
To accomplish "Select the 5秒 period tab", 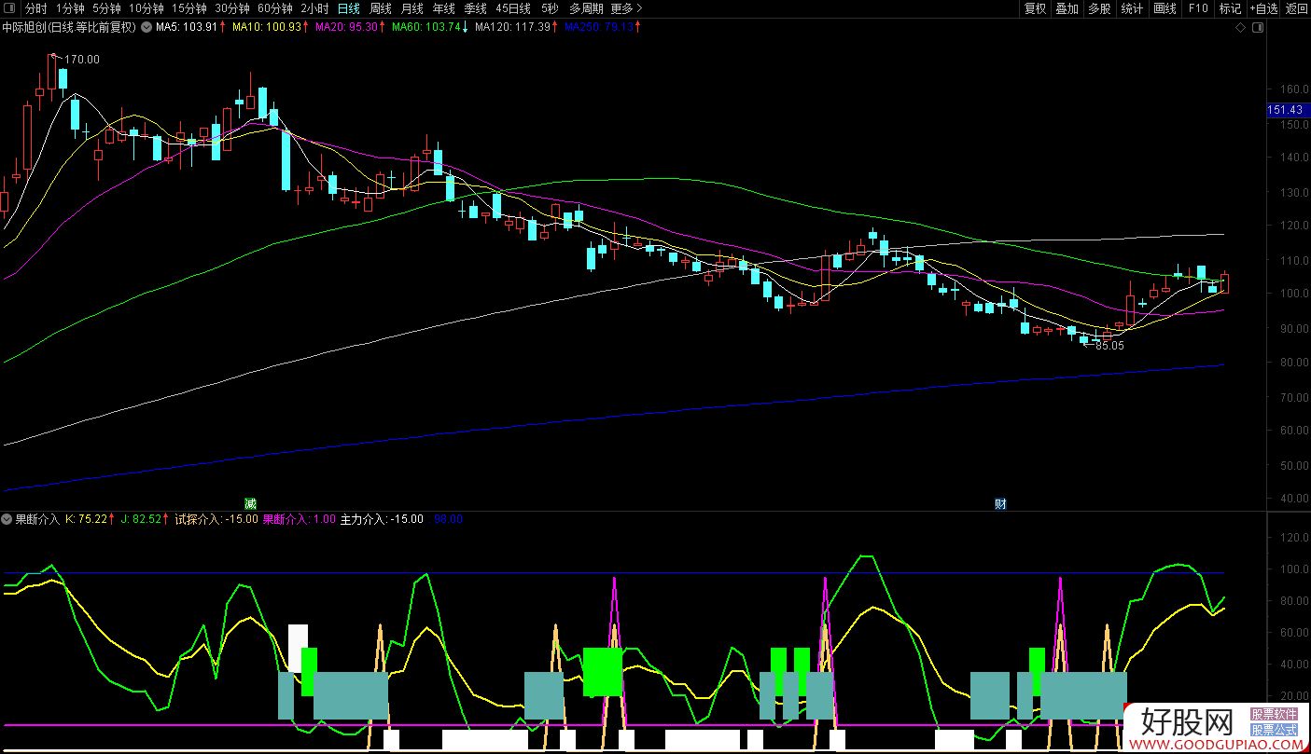I will tap(550, 8).
